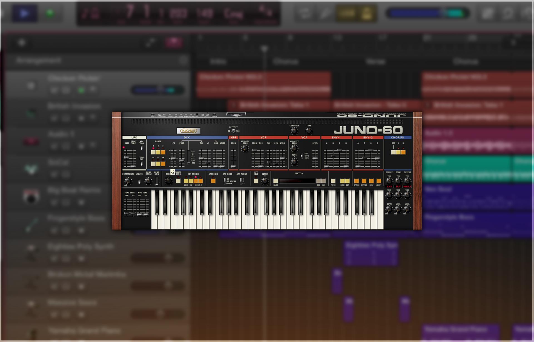Select POLY-1 key assign button
The height and width of the screenshot is (342, 534).
point(196,181)
